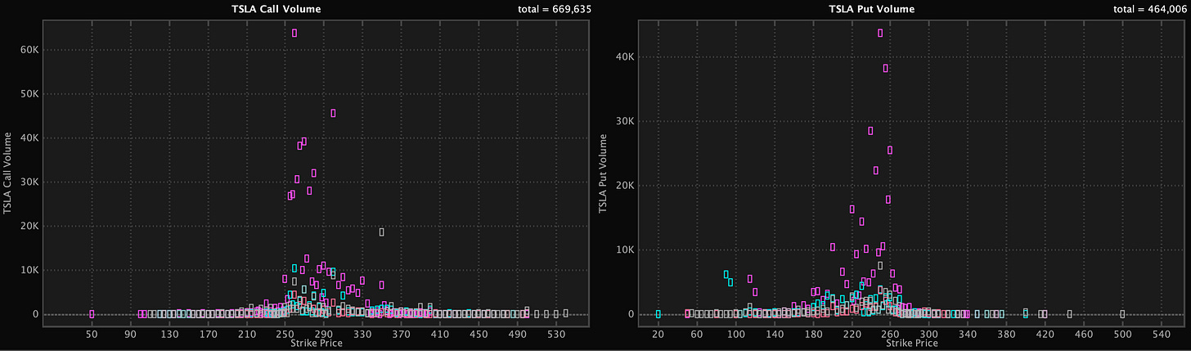This screenshot has height=351, width=1191.
Task: Select the magenta put point near 38K
Action: tap(885, 68)
